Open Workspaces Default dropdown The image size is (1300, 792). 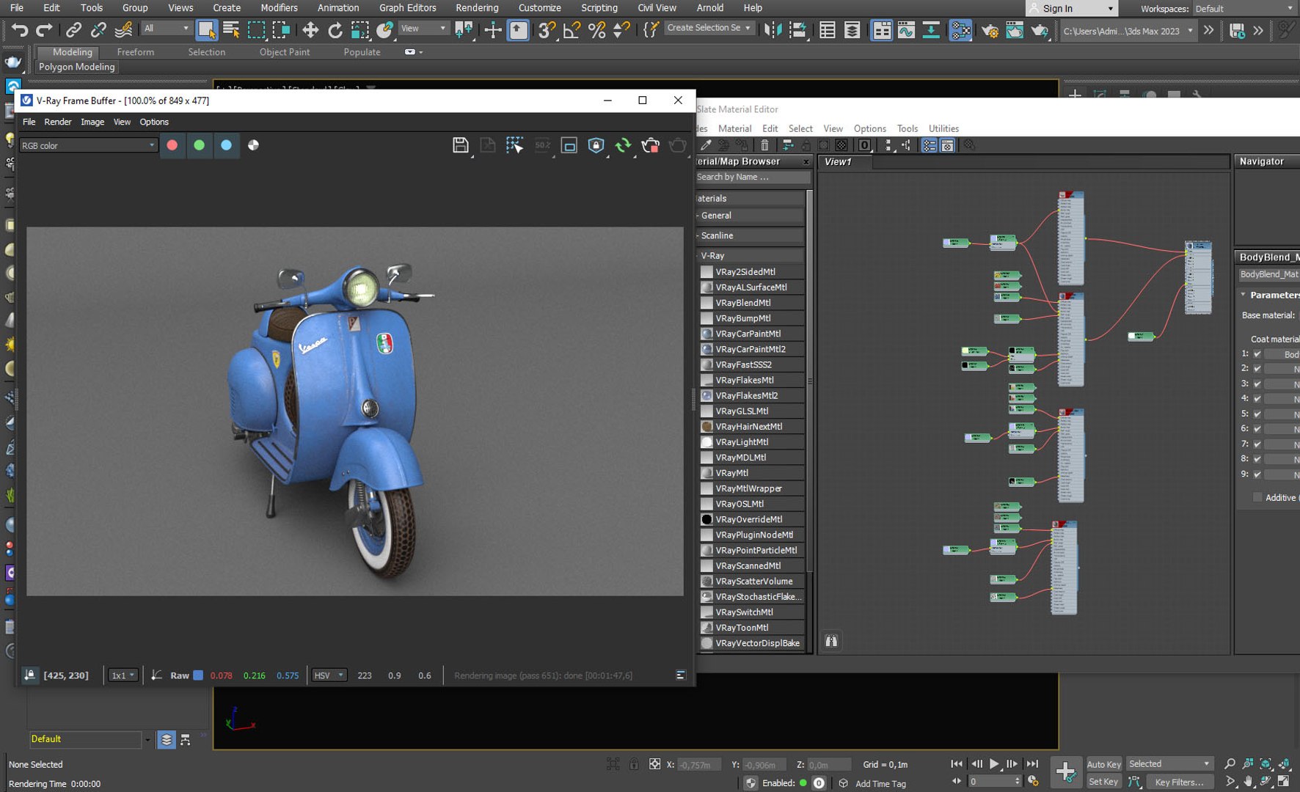[x=1244, y=9]
